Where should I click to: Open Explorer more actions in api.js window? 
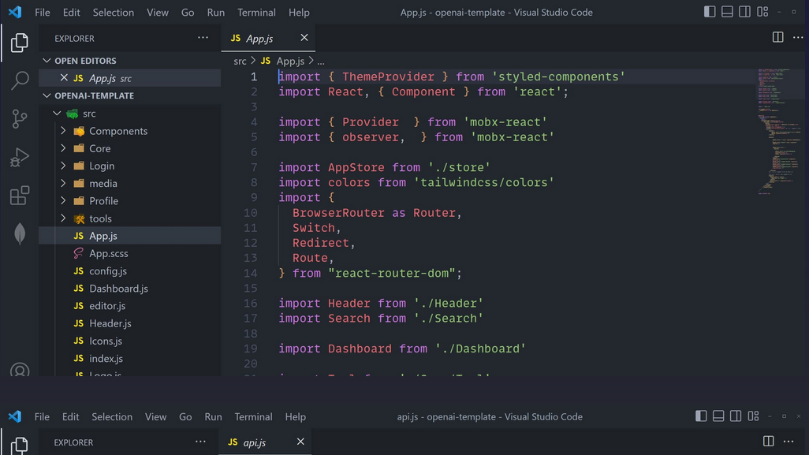point(201,442)
